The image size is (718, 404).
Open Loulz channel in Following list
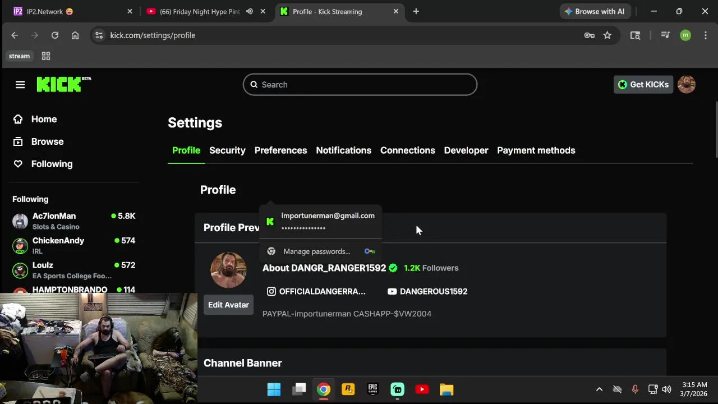click(x=73, y=270)
